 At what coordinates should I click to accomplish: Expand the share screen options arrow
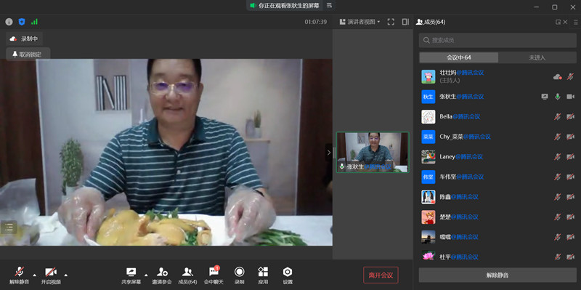click(x=146, y=275)
